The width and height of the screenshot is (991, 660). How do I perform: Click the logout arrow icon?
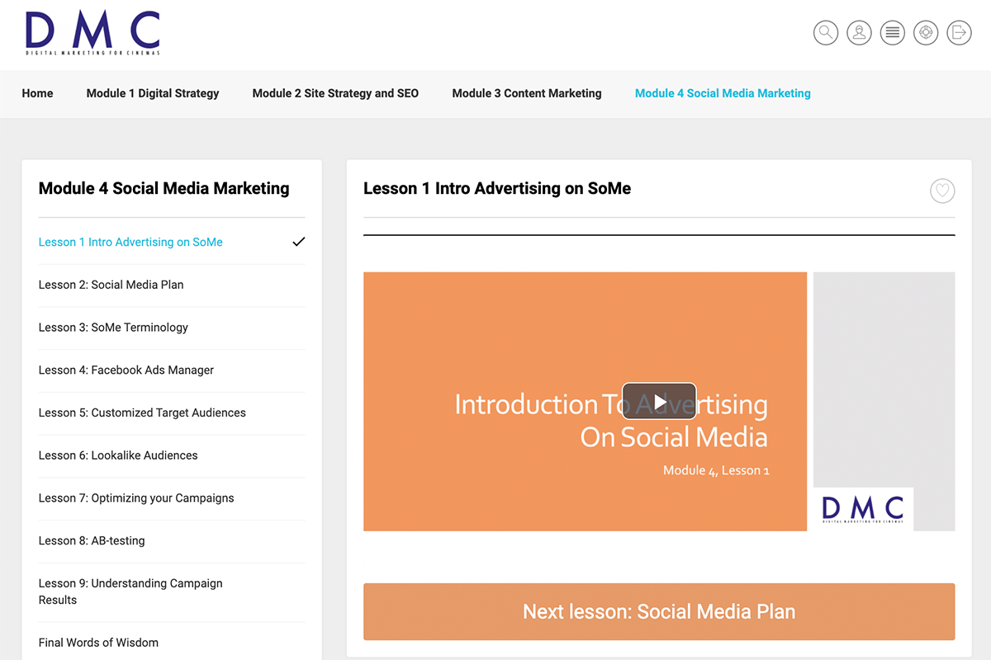pyautogui.click(x=959, y=33)
